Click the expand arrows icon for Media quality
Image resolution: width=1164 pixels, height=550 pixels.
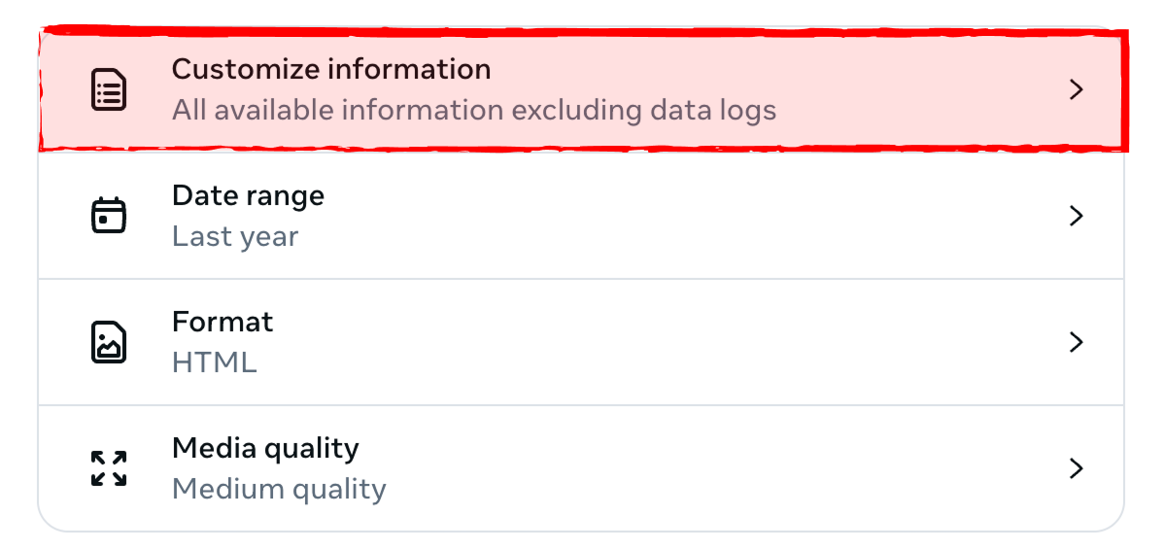[109, 468]
